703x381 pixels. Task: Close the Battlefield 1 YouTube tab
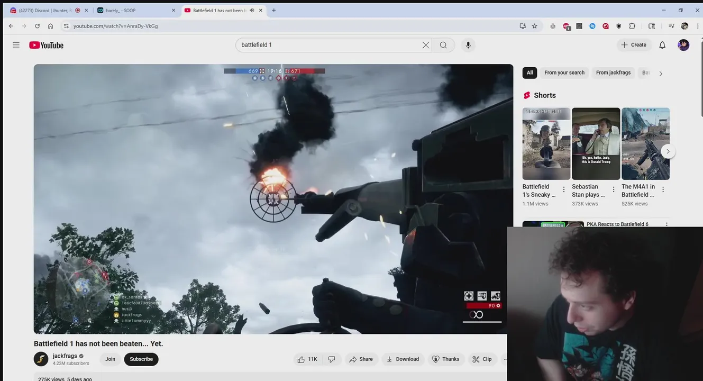261,10
